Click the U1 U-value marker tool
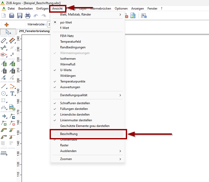The width and height of the screenshot is (209, 182). tap(4, 54)
